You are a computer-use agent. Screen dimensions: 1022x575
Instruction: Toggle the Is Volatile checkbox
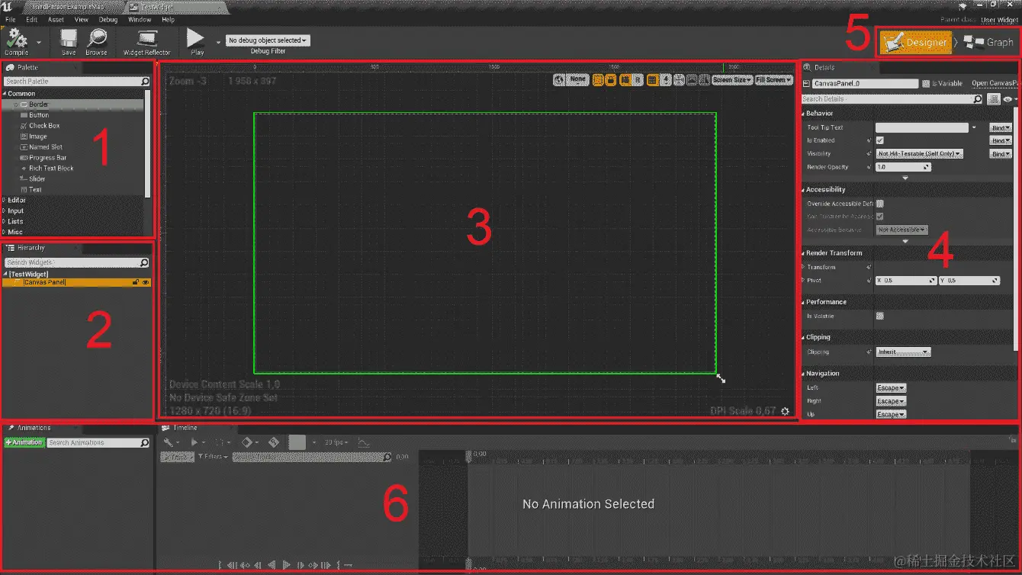click(x=879, y=316)
